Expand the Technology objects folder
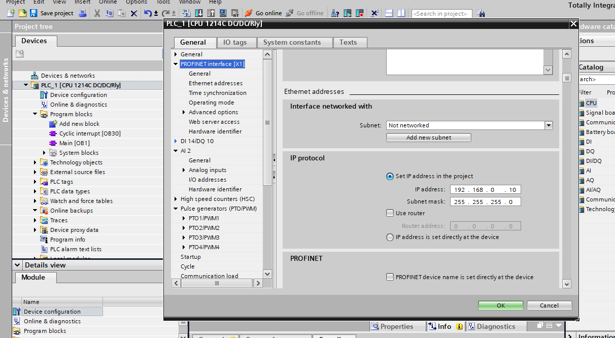615x338 pixels. coord(35,162)
